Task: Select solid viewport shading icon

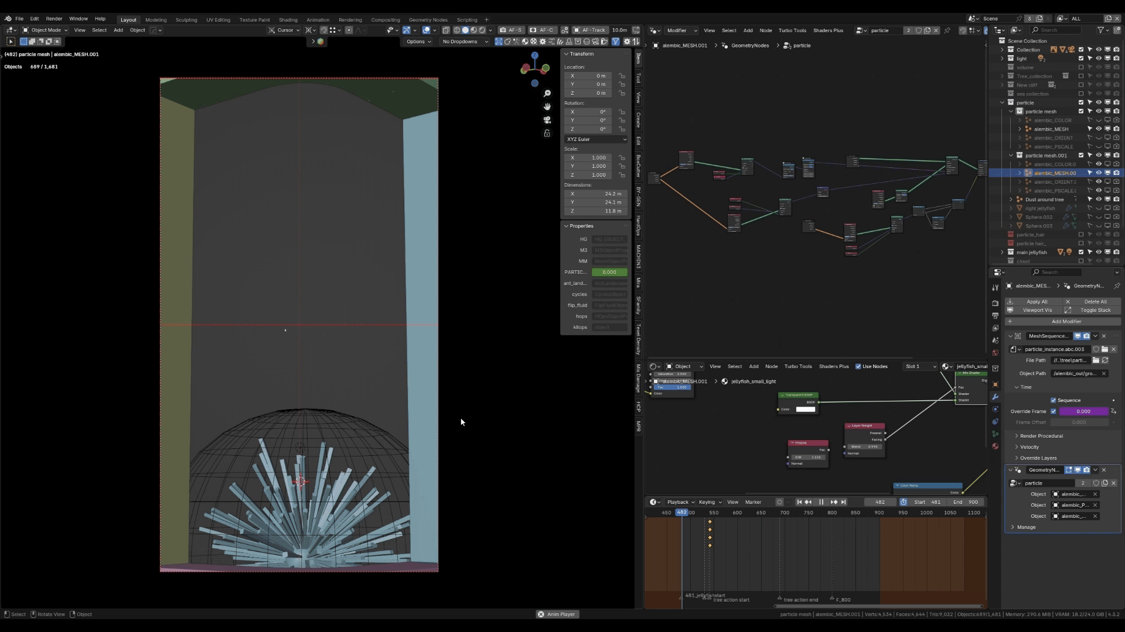Action: pyautogui.click(x=465, y=30)
